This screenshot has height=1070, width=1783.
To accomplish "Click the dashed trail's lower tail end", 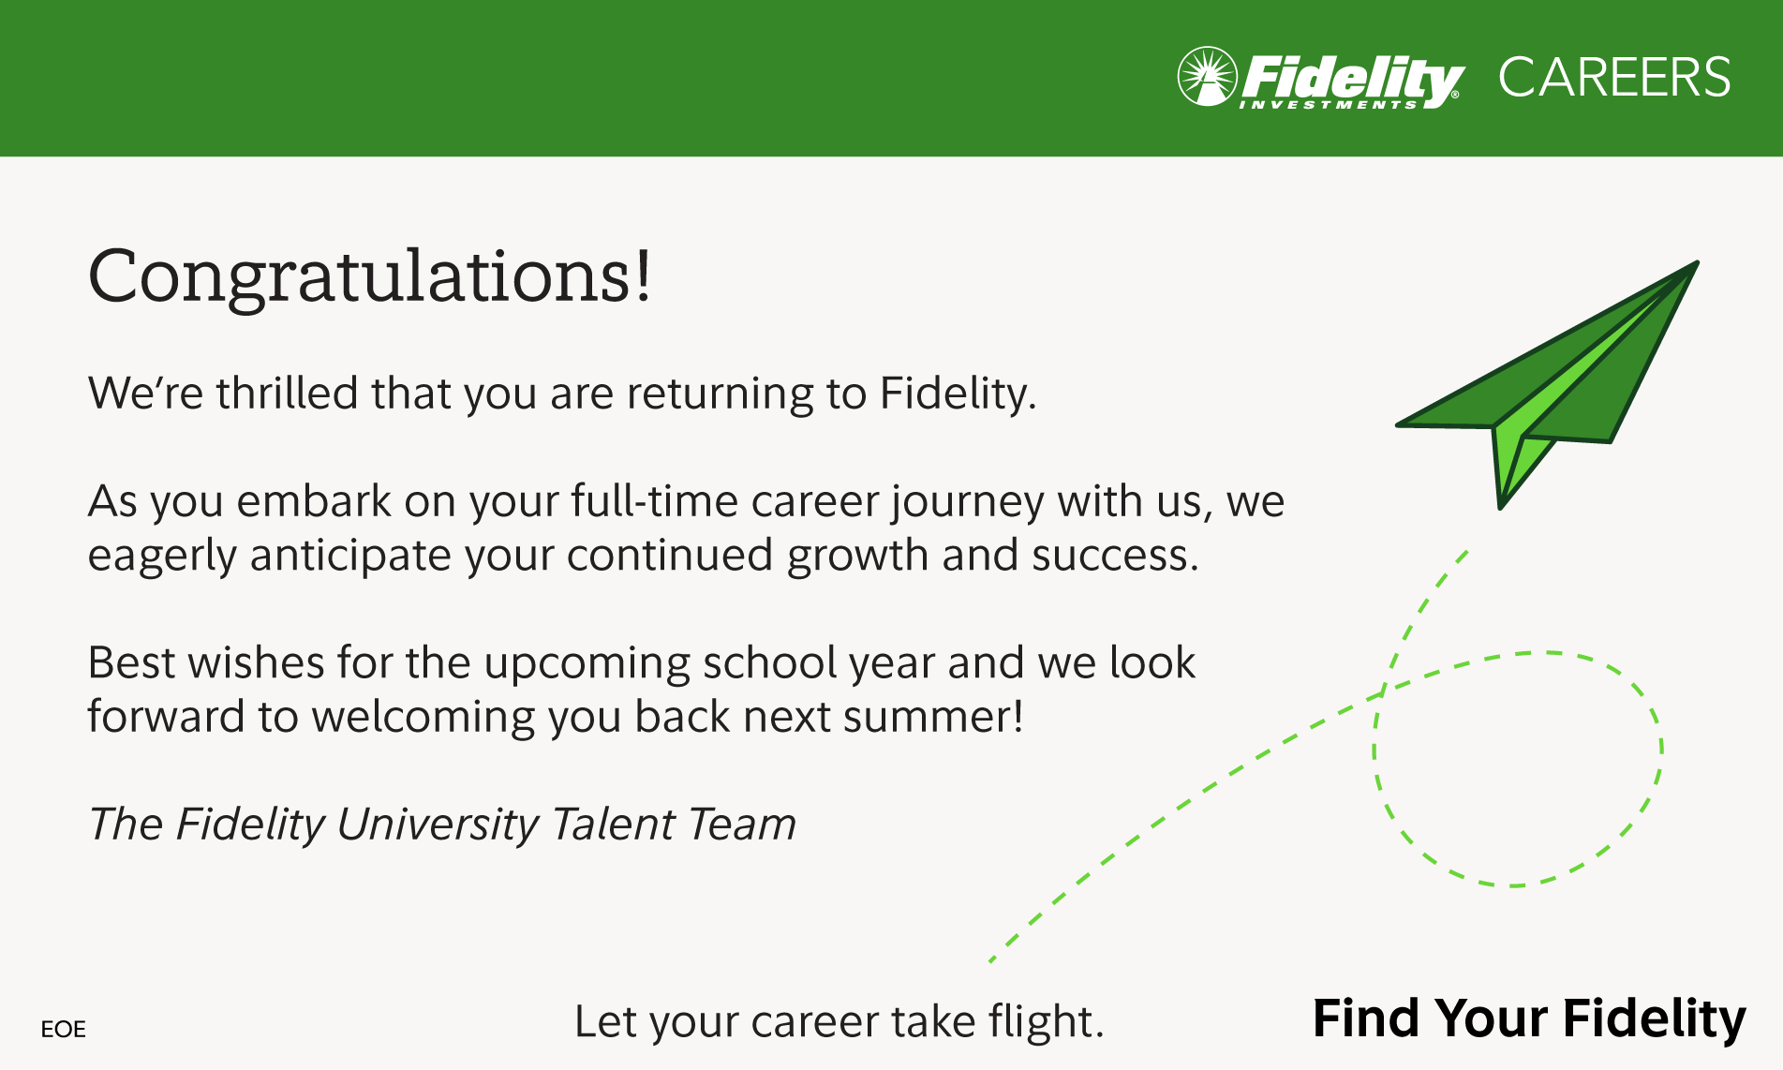I will click(993, 958).
